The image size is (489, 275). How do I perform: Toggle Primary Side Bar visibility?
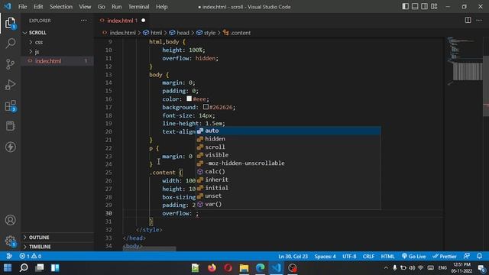pyautogui.click(x=405, y=6)
